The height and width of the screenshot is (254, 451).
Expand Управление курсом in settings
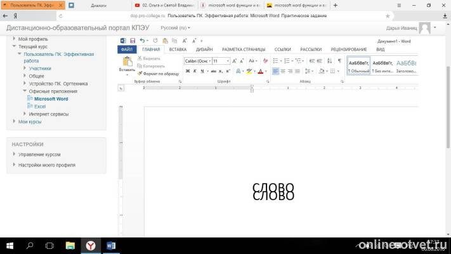tap(14, 154)
